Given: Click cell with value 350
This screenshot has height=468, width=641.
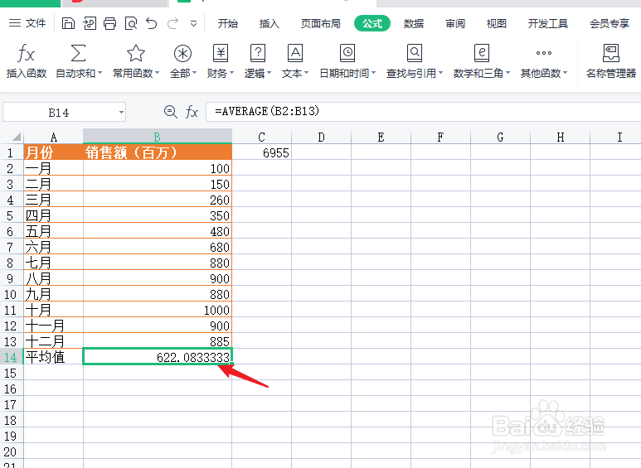Looking at the screenshot, I should click(158, 215).
